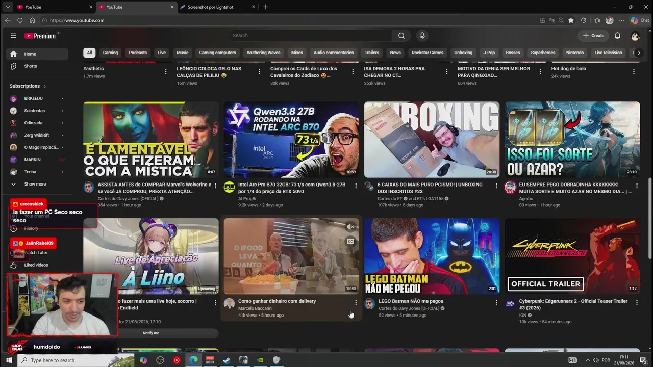
Task: Start voice search with the microphone
Action: 422,36
